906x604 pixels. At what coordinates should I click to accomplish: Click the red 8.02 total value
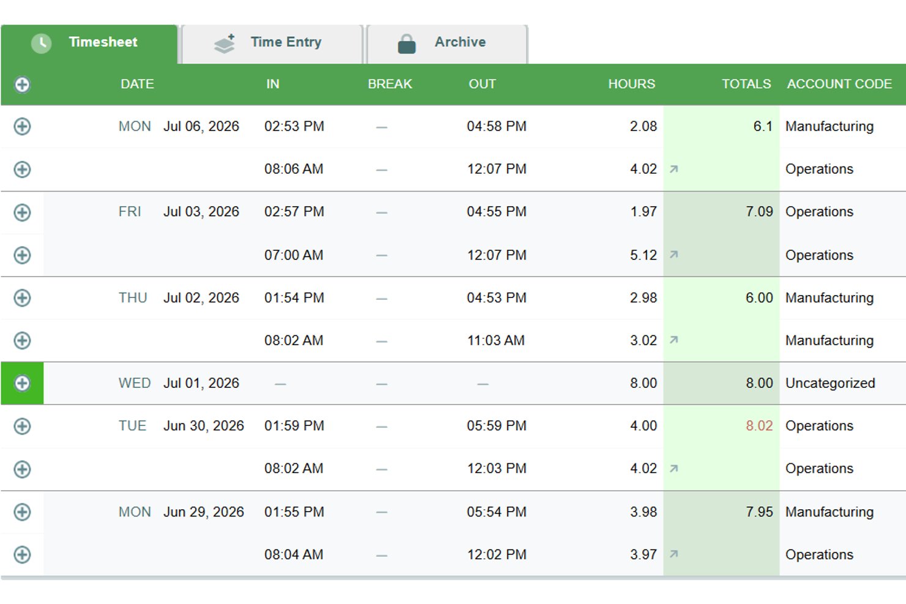coord(759,426)
